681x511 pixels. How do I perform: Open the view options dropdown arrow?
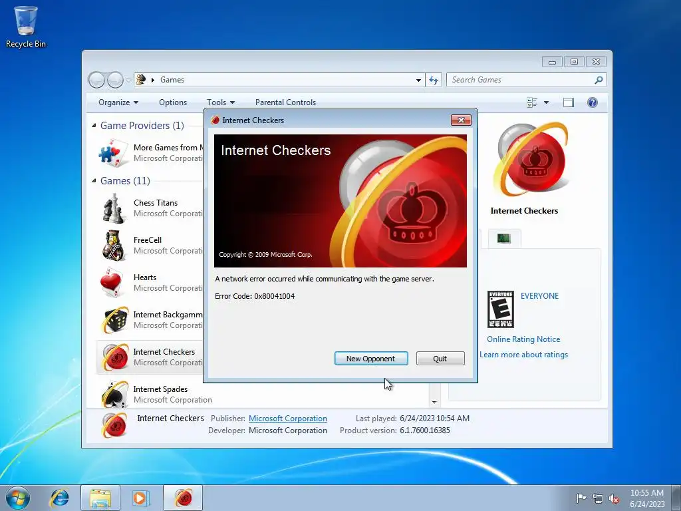[x=547, y=102]
